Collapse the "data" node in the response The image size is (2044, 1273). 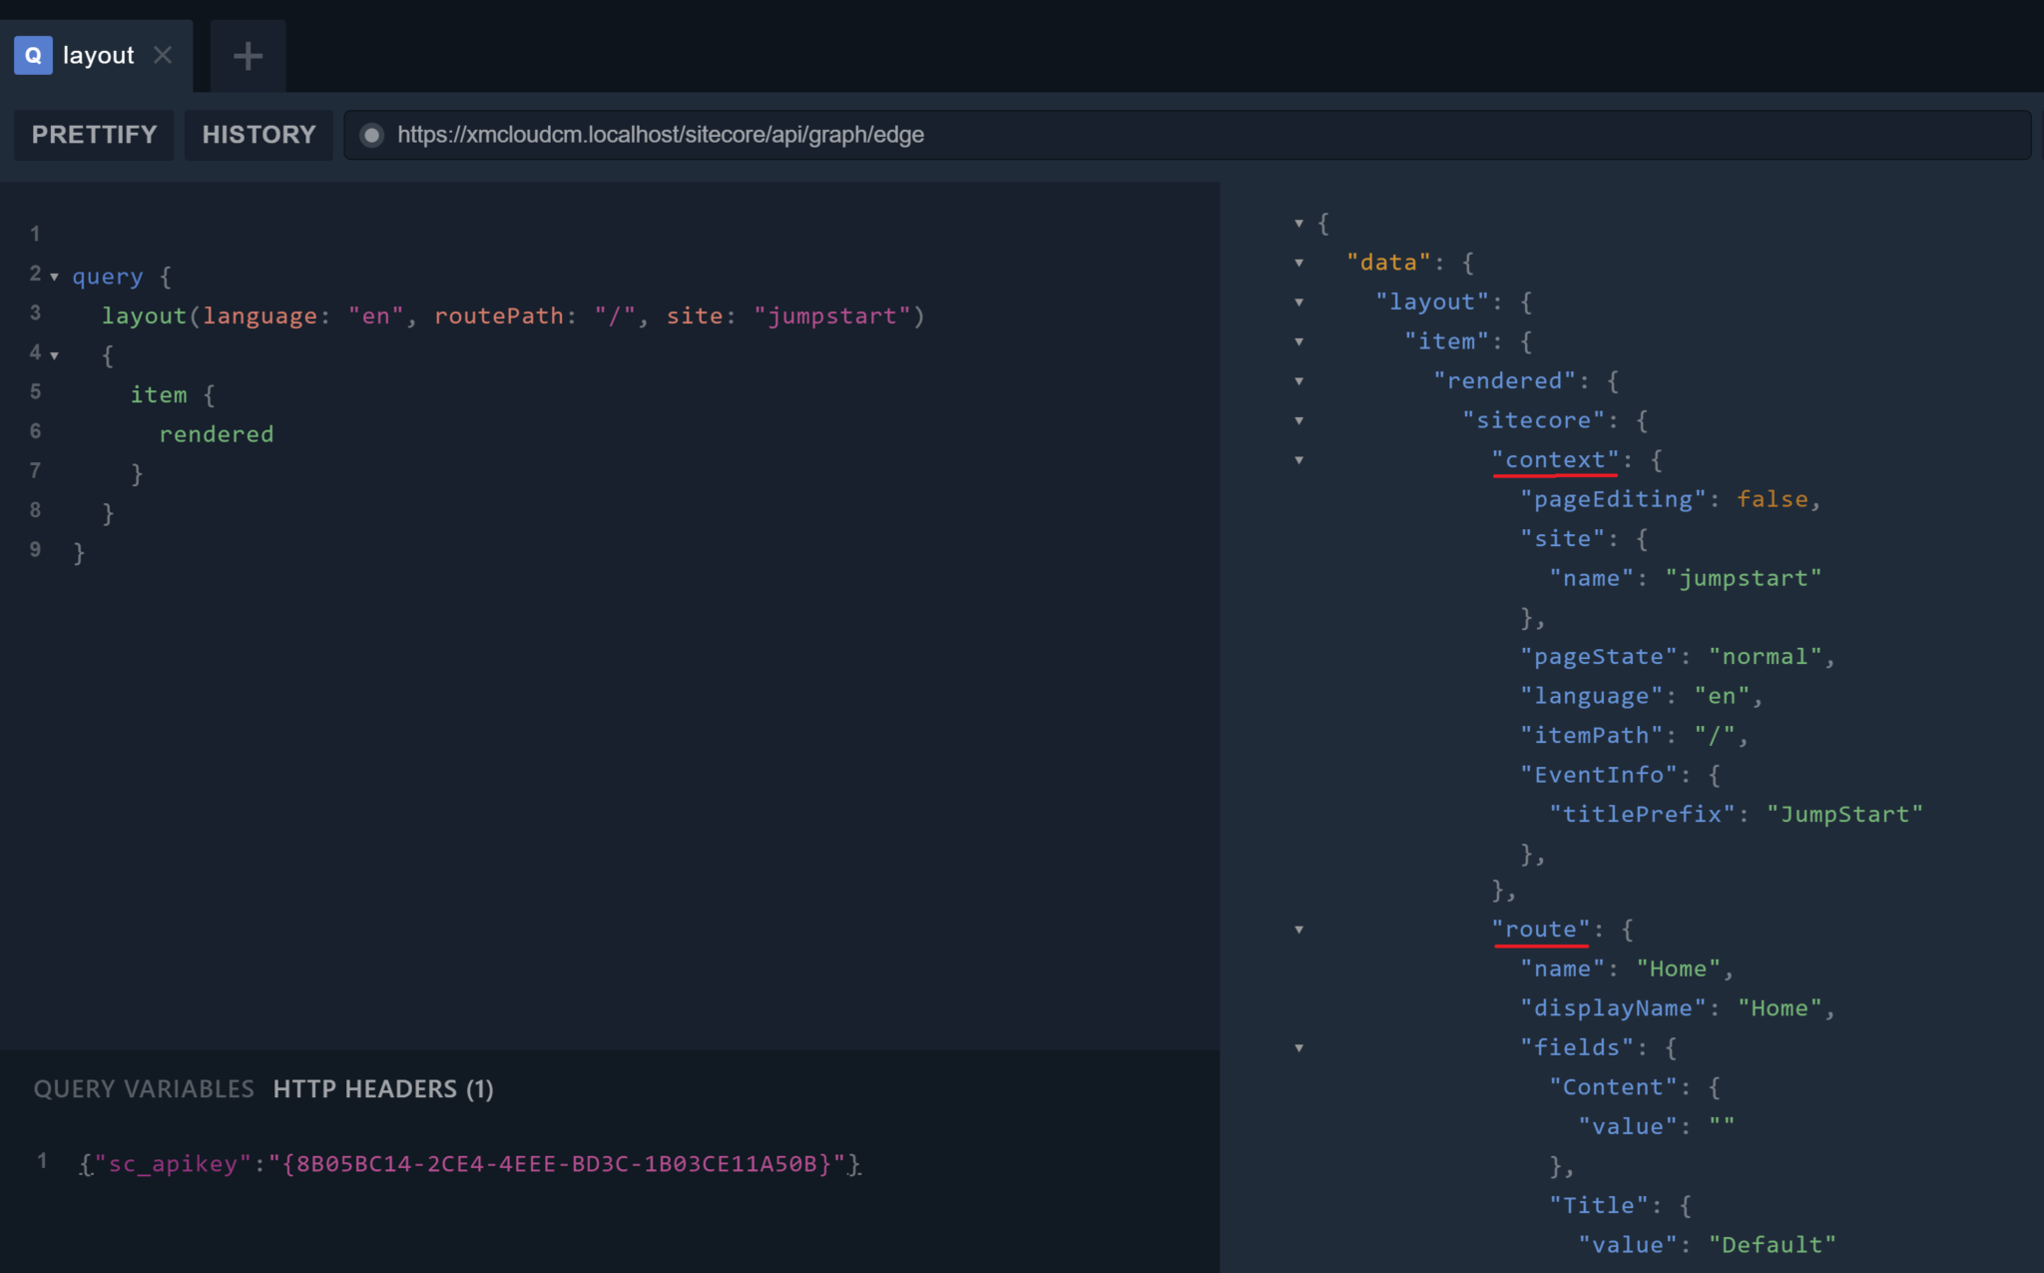tap(1300, 262)
